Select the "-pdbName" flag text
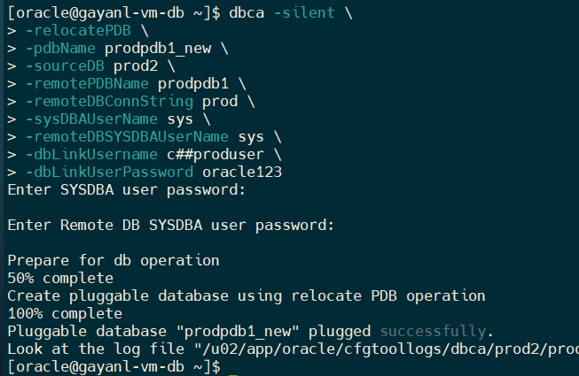 [60, 49]
